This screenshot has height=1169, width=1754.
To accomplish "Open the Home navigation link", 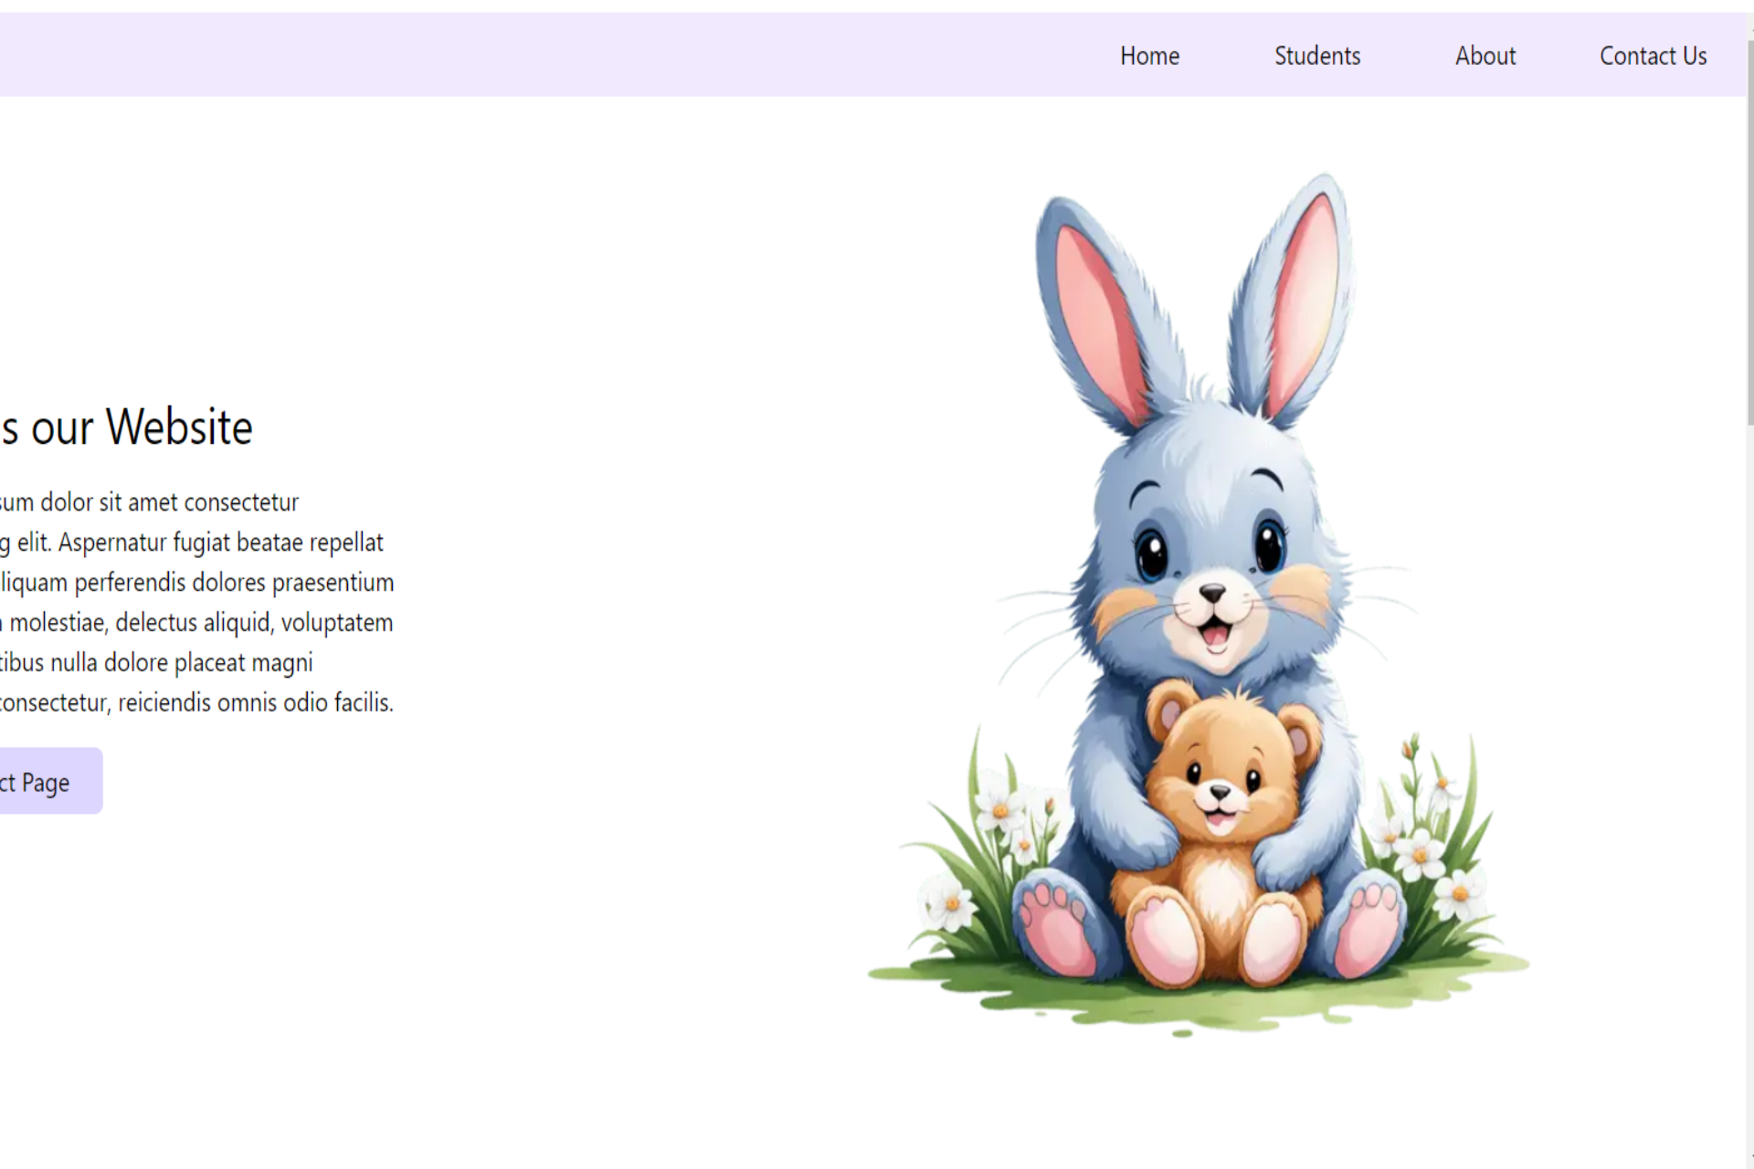I will (1149, 56).
